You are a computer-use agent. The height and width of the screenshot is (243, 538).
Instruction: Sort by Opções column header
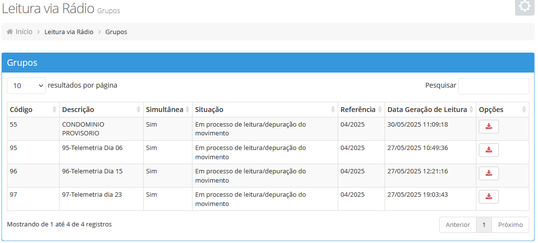tap(502, 110)
